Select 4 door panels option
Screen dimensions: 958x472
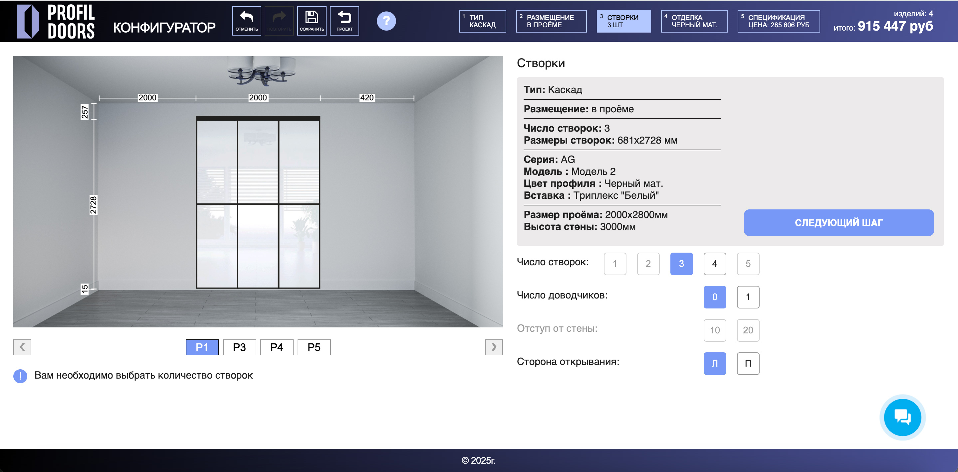[x=714, y=264]
